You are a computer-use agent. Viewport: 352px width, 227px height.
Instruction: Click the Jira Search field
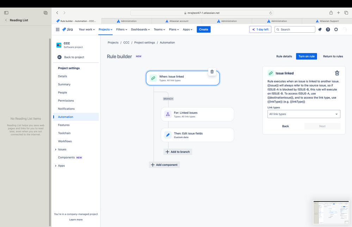click(295, 29)
